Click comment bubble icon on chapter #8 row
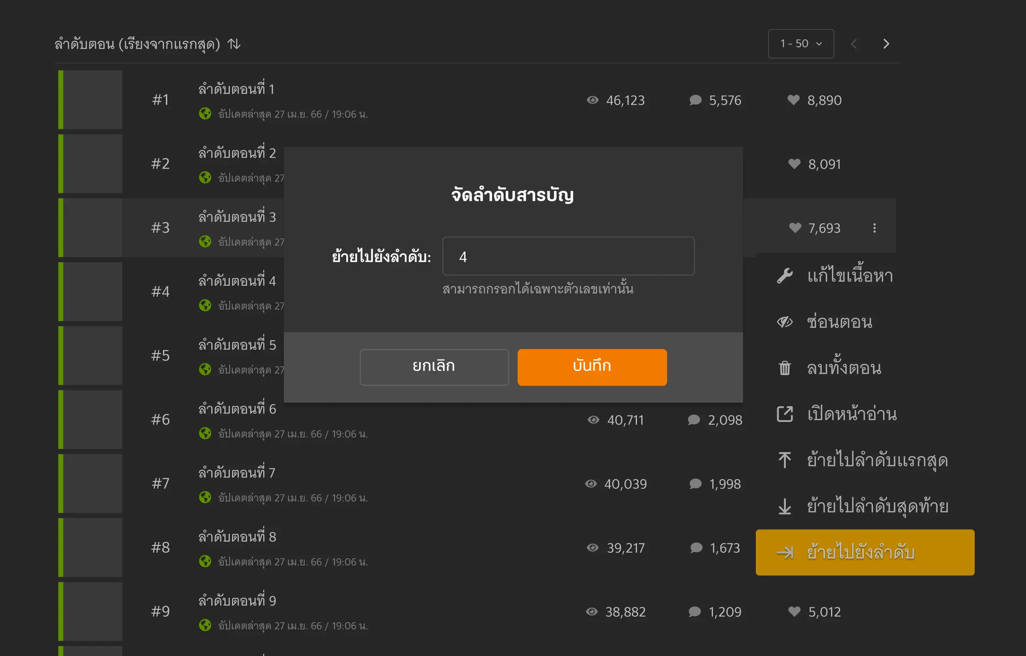Screen dimensions: 1026x656 coord(696,548)
